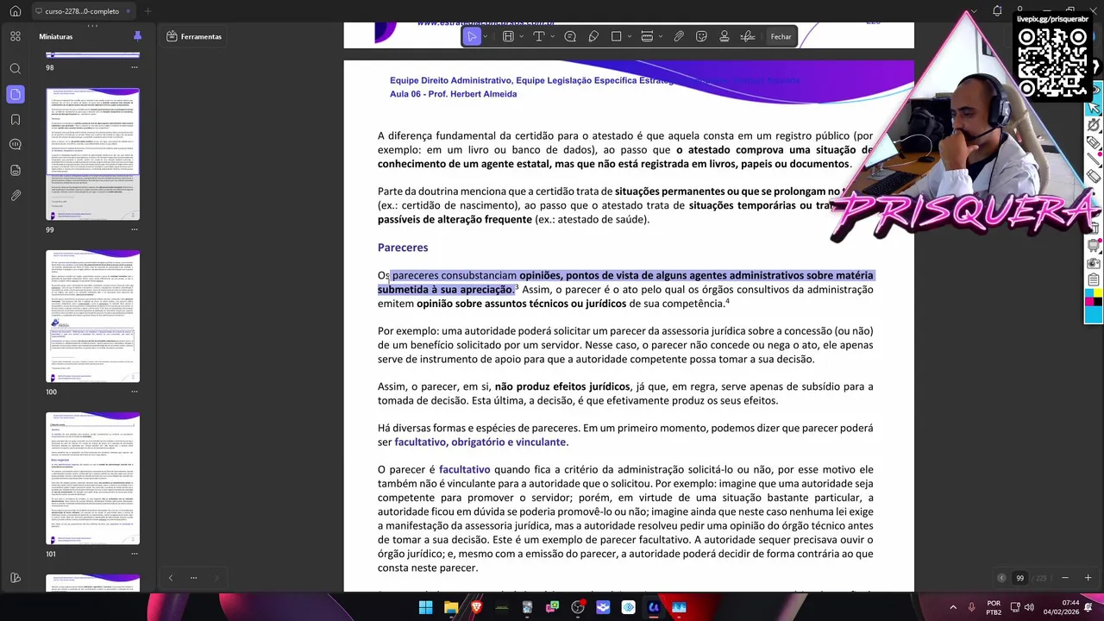
Task: Close the curso-2278 document tab
Action: pos(129,11)
